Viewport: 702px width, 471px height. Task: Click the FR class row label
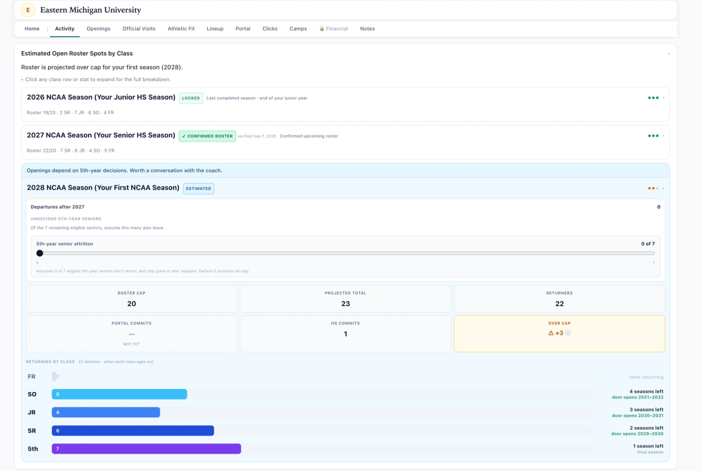pos(32,376)
